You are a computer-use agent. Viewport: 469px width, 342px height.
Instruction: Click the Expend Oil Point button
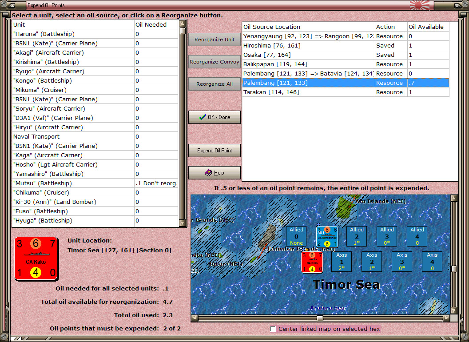click(215, 151)
